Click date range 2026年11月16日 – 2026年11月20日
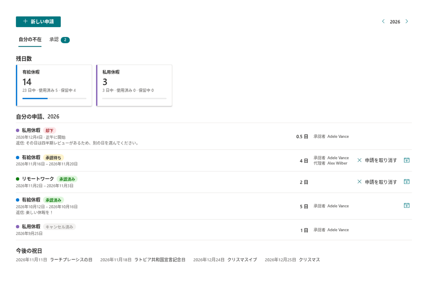Image resolution: width=427 pixels, height=285 pixels. 47,164
